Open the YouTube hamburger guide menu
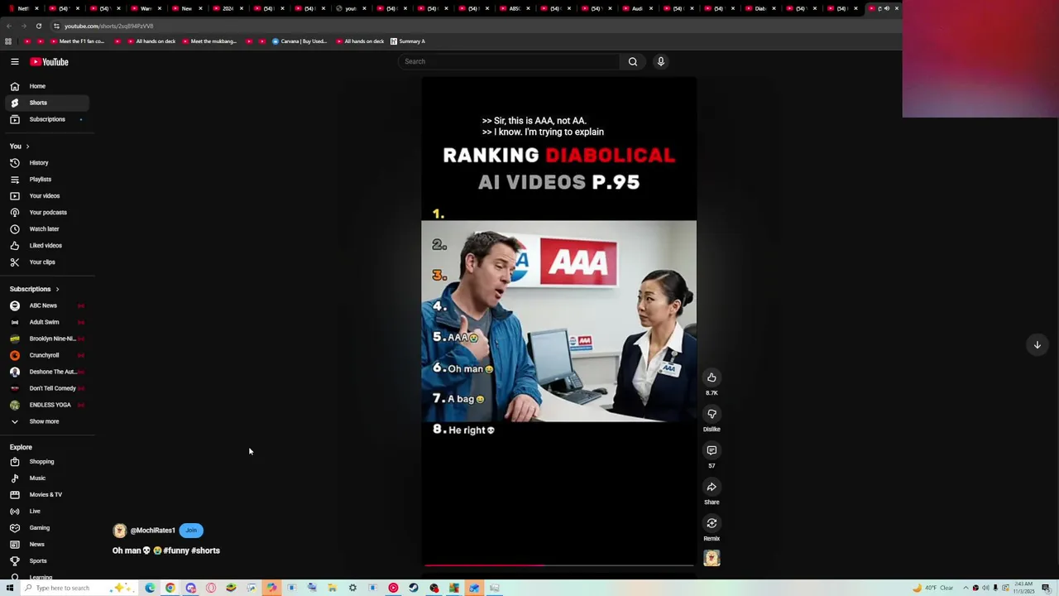 tap(15, 62)
